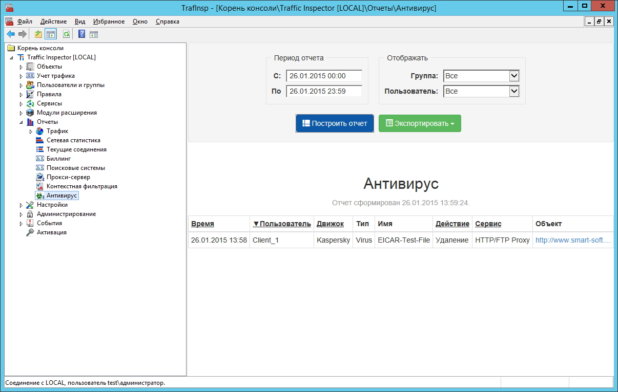
Task: Open the Файл menu
Action: point(25,21)
